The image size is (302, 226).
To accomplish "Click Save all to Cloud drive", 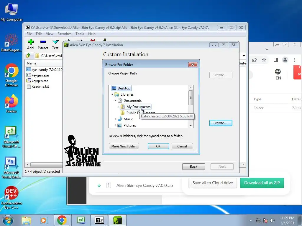I will pyautogui.click(x=213, y=183).
